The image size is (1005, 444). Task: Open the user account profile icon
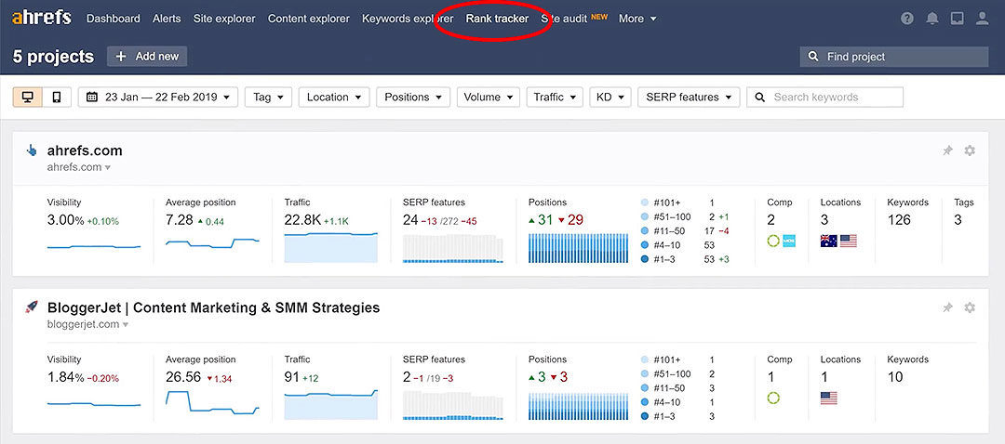[982, 19]
